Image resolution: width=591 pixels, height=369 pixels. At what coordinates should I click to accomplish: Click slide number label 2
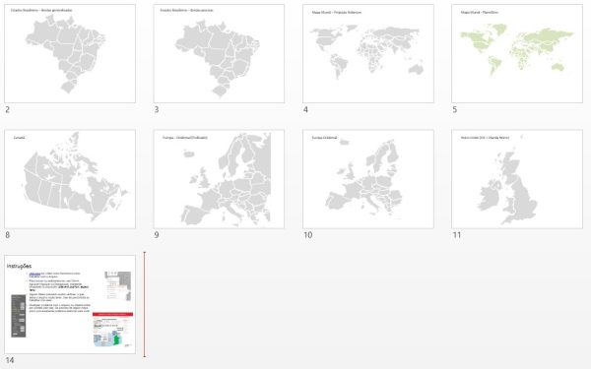pos(8,109)
